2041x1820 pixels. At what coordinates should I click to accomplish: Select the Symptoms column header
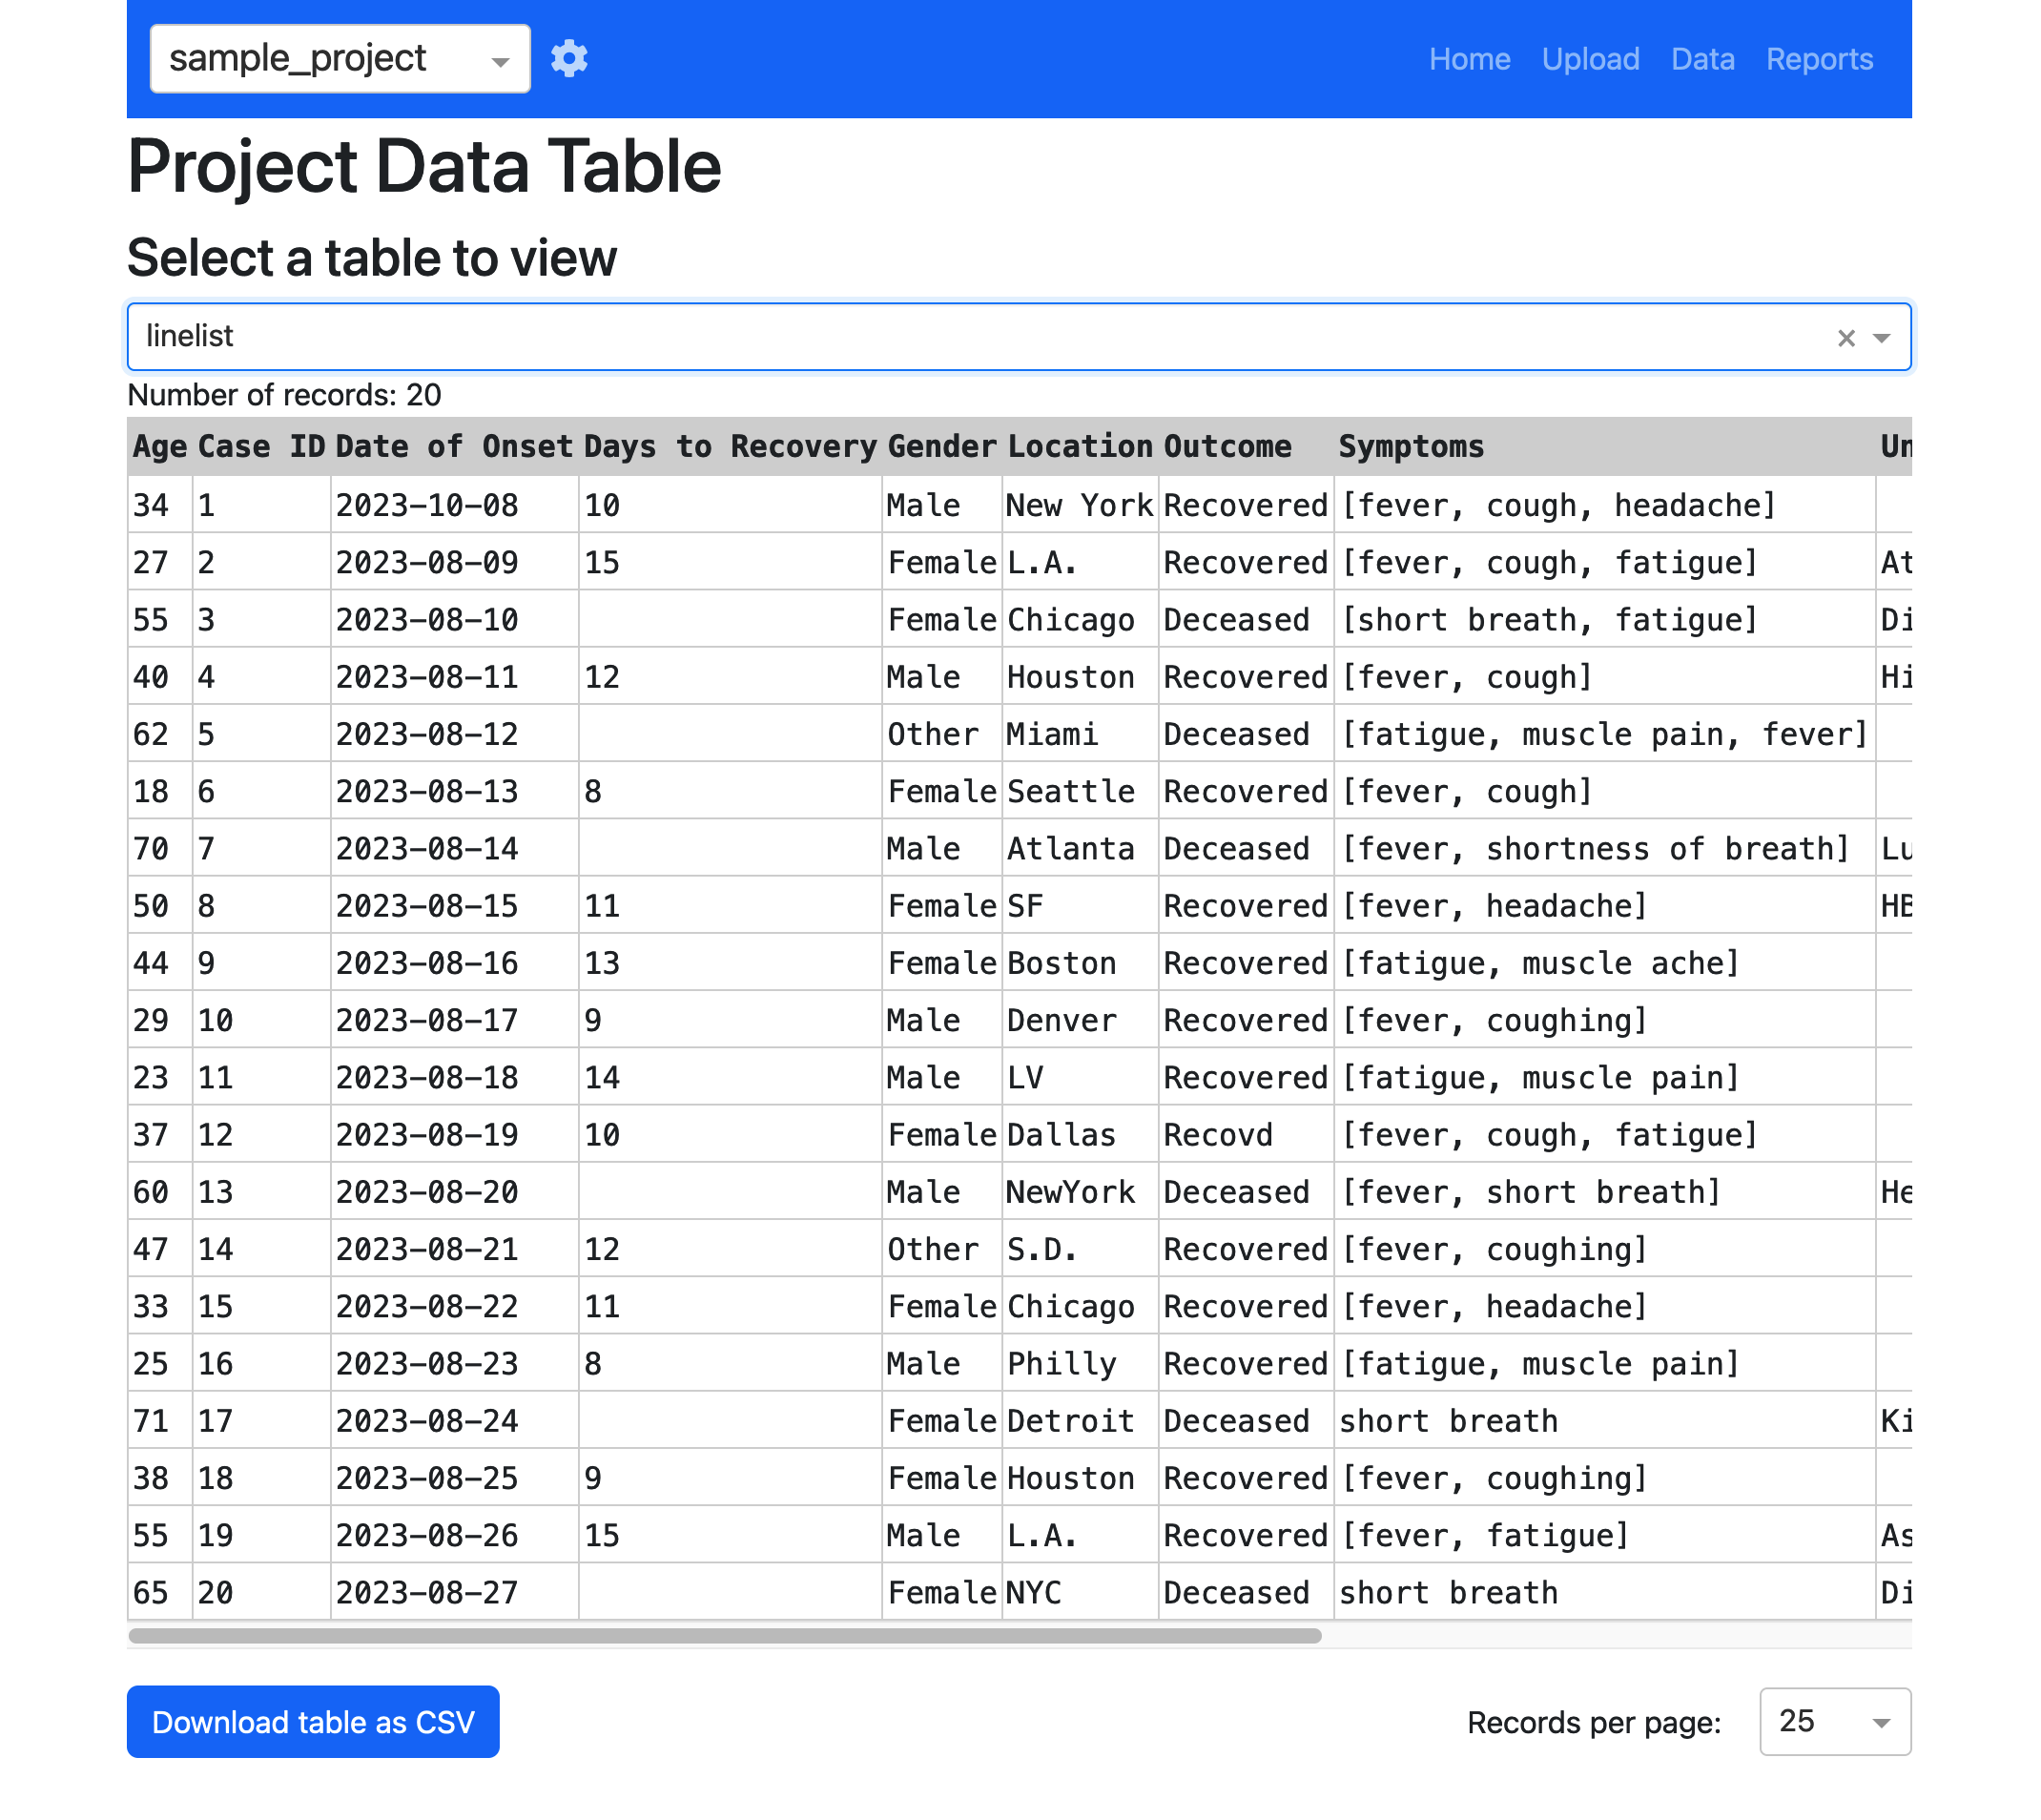point(1411,446)
